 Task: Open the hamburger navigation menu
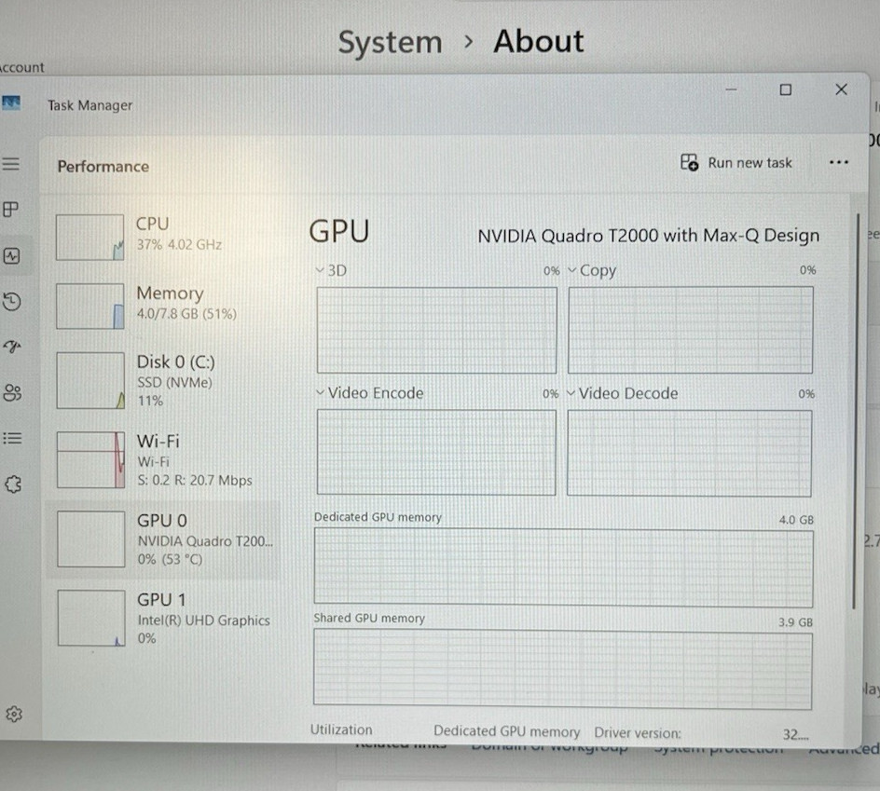10,164
